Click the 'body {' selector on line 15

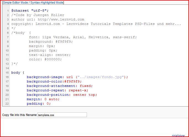tap(18, 73)
